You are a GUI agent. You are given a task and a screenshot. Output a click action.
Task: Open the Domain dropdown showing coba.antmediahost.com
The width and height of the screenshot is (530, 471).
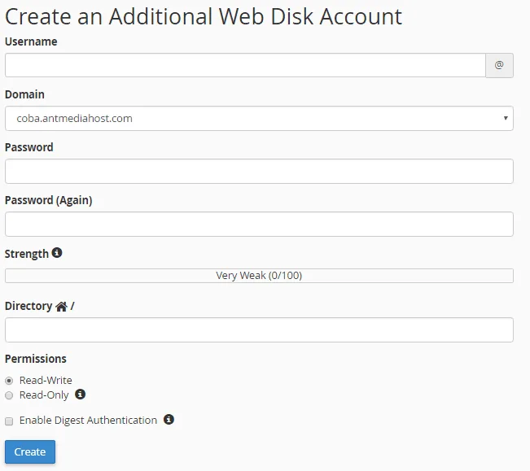point(259,119)
